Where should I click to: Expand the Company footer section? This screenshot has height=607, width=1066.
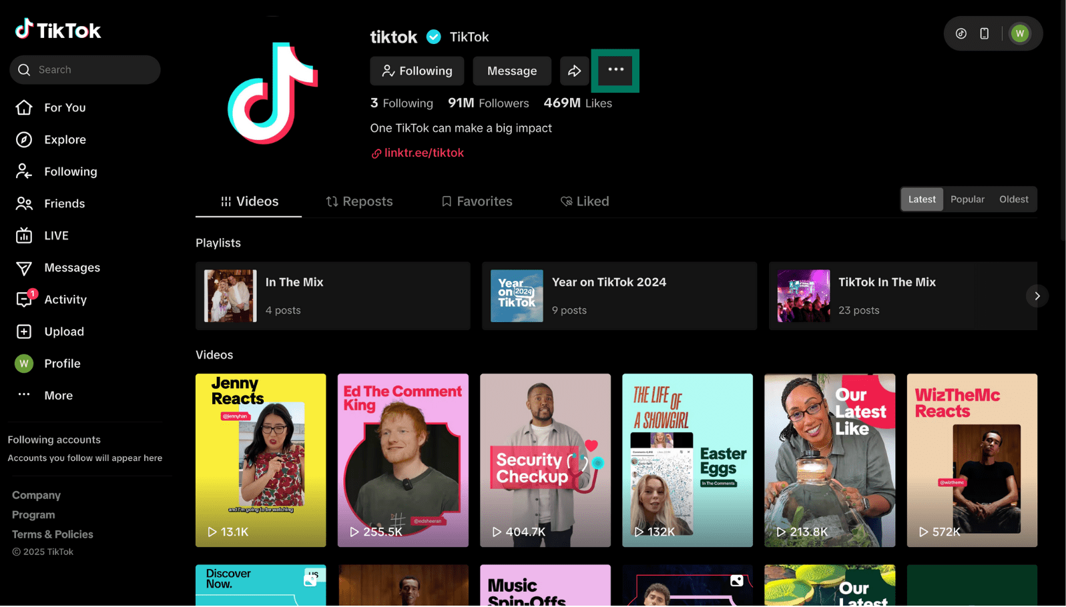36,496
